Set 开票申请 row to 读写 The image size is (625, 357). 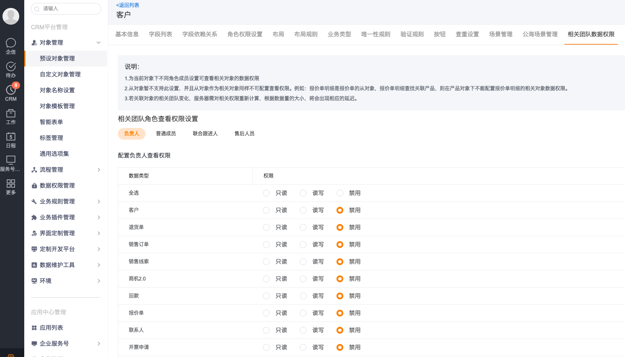(x=303, y=347)
